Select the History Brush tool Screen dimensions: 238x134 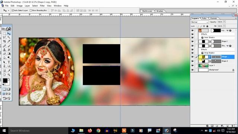point(9,50)
